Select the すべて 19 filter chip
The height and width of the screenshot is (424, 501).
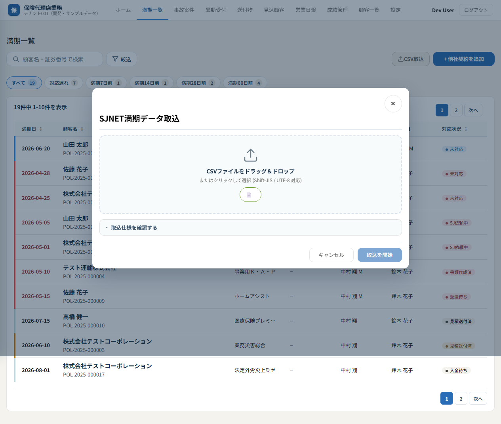[24, 83]
